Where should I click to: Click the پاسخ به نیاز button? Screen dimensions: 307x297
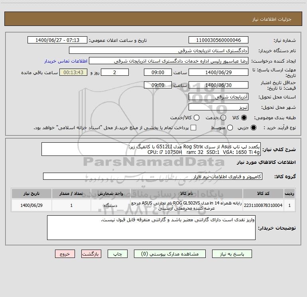pos(232,254)
